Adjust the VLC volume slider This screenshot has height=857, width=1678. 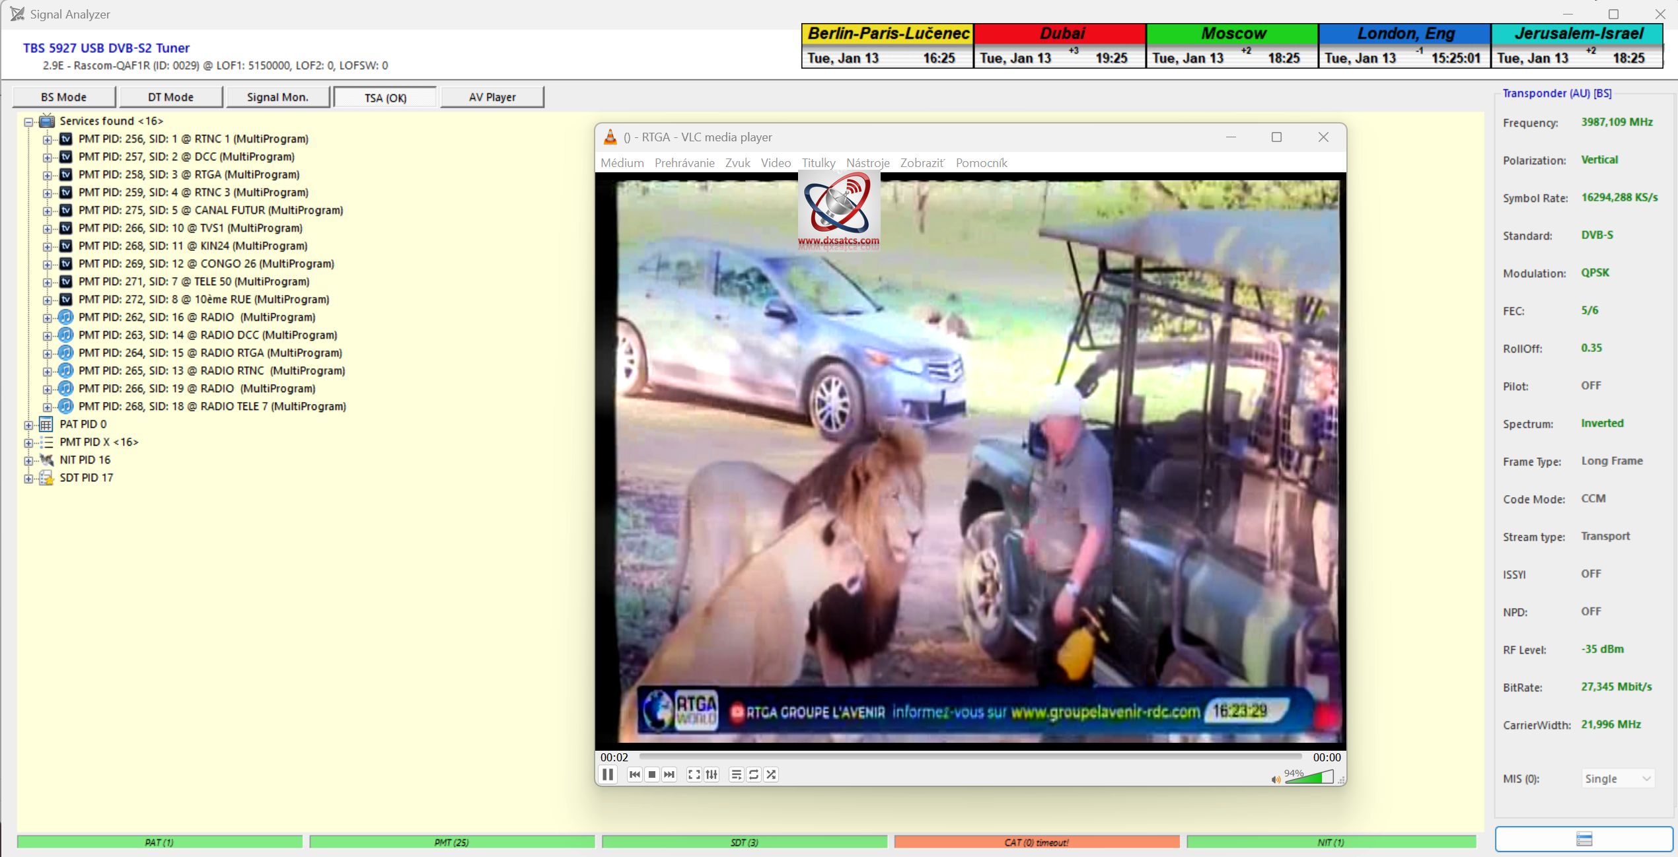1309,778
